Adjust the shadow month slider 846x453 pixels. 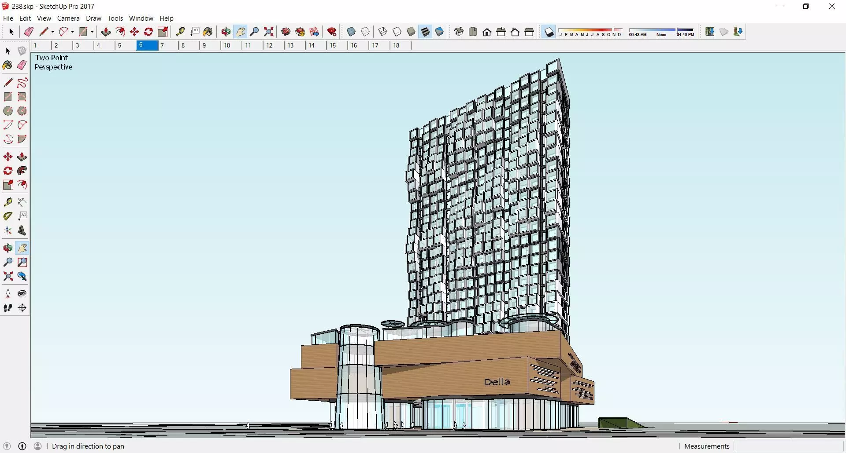click(x=590, y=32)
